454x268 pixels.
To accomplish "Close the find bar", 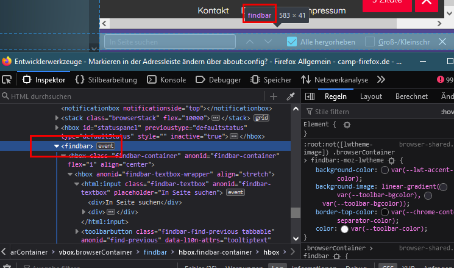I will point(442,42).
